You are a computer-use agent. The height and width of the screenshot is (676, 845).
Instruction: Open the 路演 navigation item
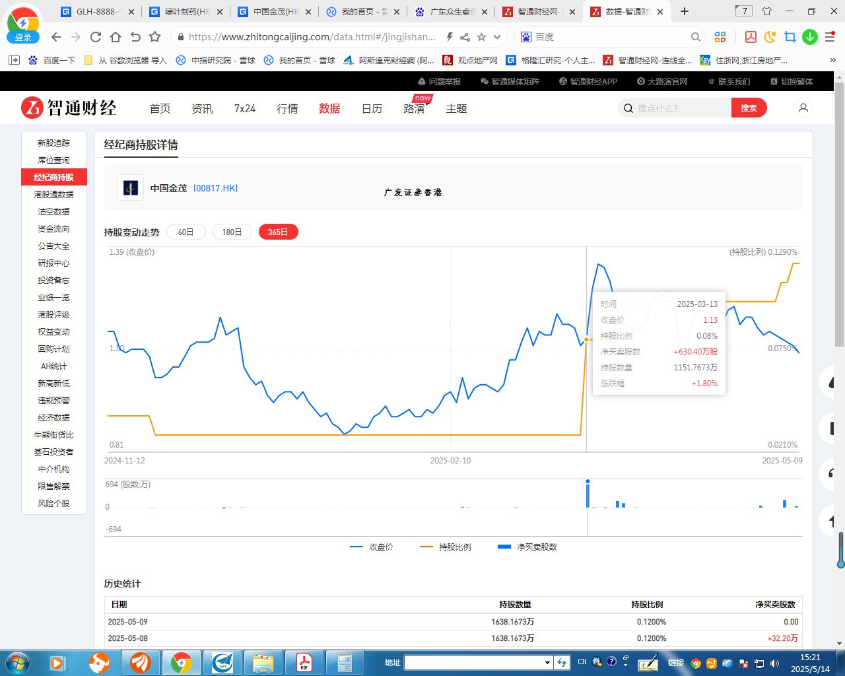(414, 108)
